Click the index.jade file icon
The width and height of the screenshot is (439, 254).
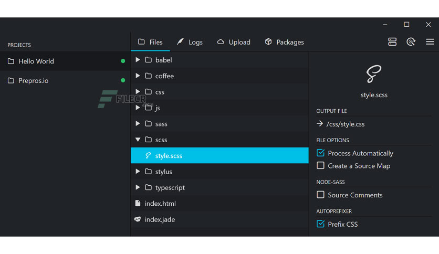[138, 219]
